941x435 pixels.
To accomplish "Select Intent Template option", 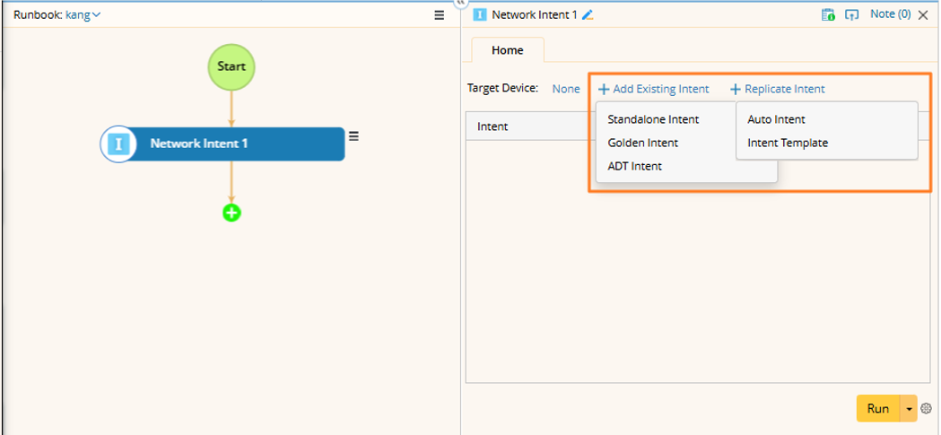I will (x=788, y=143).
